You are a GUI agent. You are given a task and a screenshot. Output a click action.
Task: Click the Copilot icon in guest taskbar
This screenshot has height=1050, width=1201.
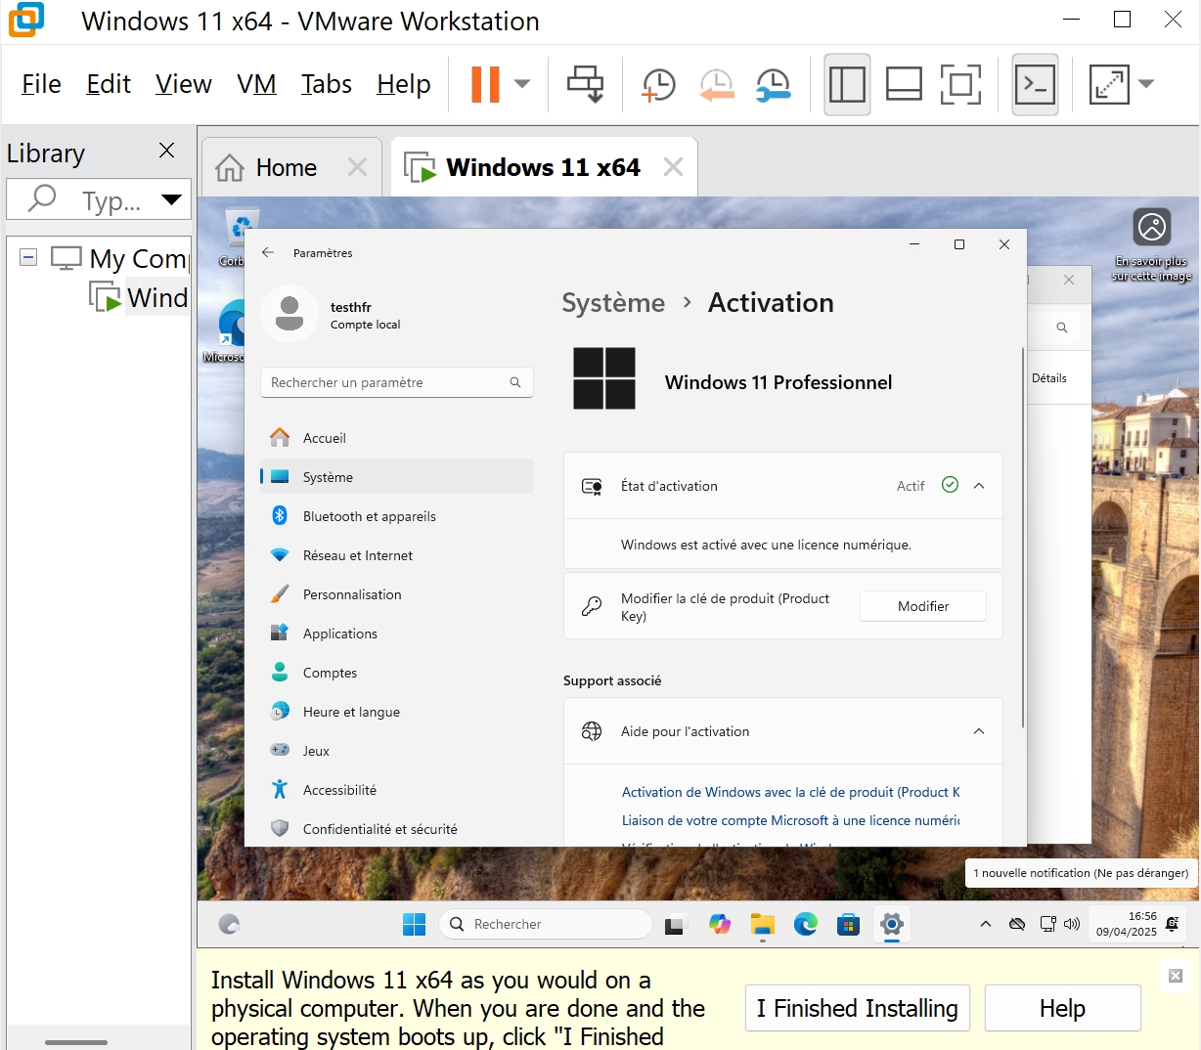720,924
